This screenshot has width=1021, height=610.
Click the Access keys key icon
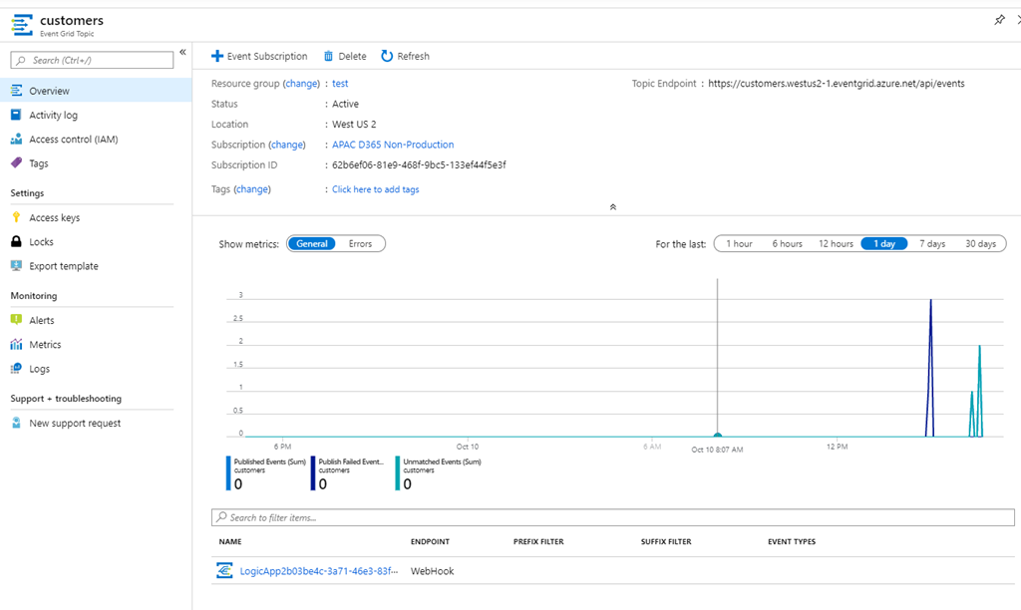16,217
